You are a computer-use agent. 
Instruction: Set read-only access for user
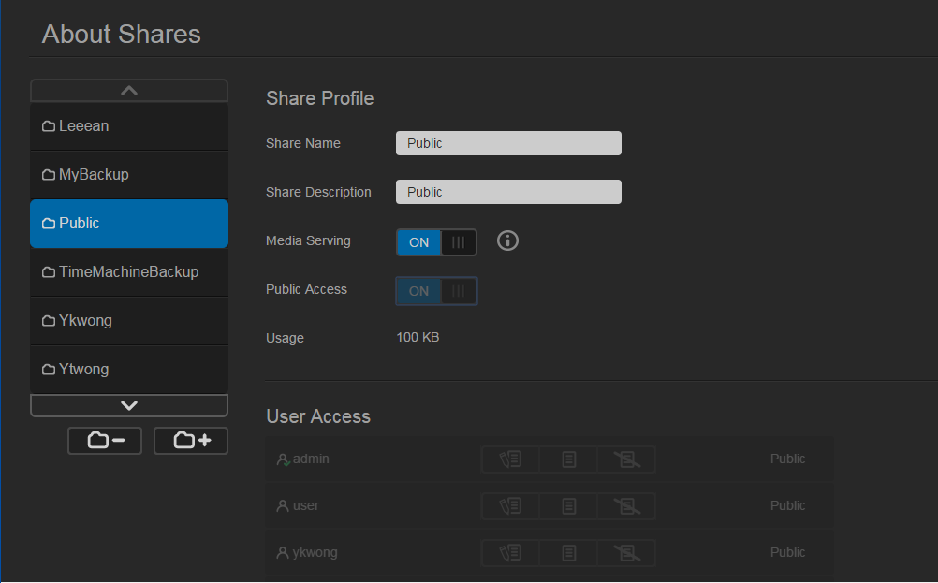(x=568, y=506)
